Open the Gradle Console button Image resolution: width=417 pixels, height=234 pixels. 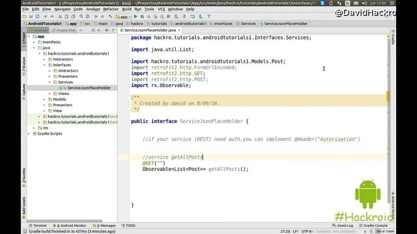coord(373,226)
